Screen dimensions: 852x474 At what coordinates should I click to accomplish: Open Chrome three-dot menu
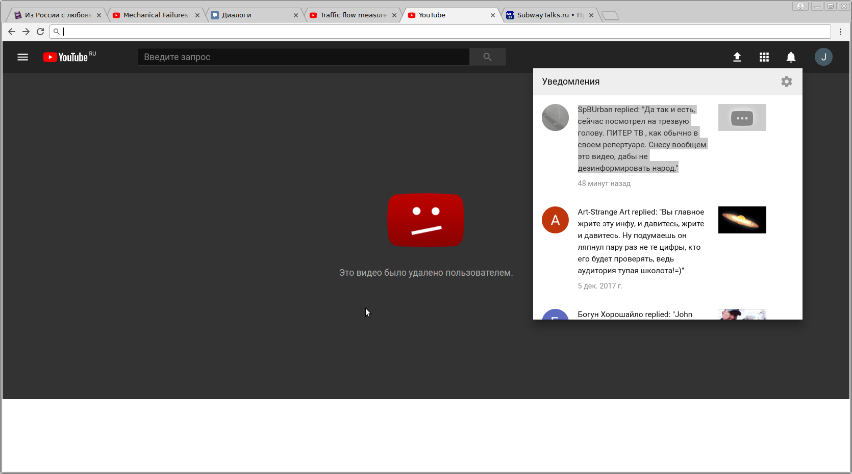[x=840, y=32]
